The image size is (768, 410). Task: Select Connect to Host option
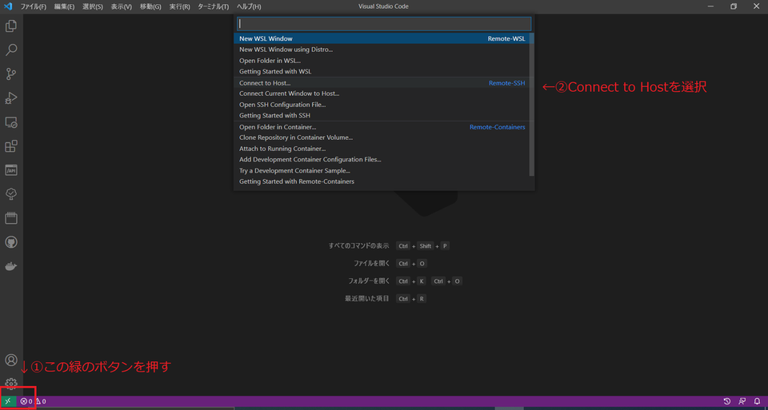382,83
